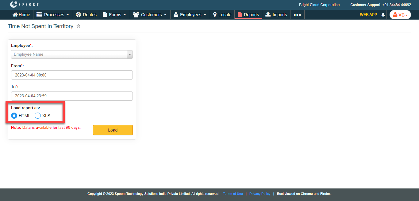Expand the Employee Name dropdown
The height and width of the screenshot is (201, 419).
[130, 54]
